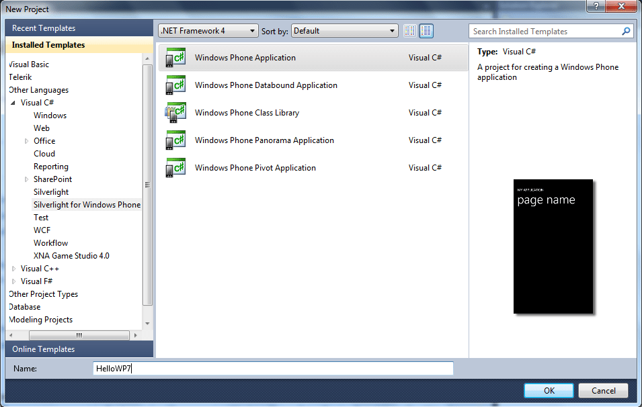Close the New Project dialog
Image resolution: width=642 pixels, height=407 pixels.
[x=621, y=7]
